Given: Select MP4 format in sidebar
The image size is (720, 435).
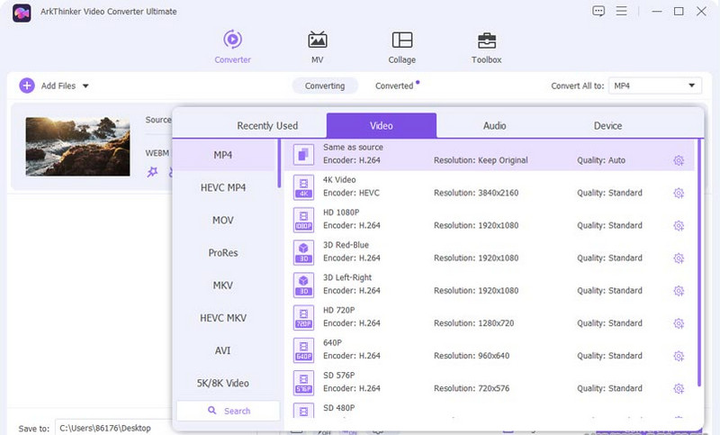Looking at the screenshot, I should pos(223,155).
